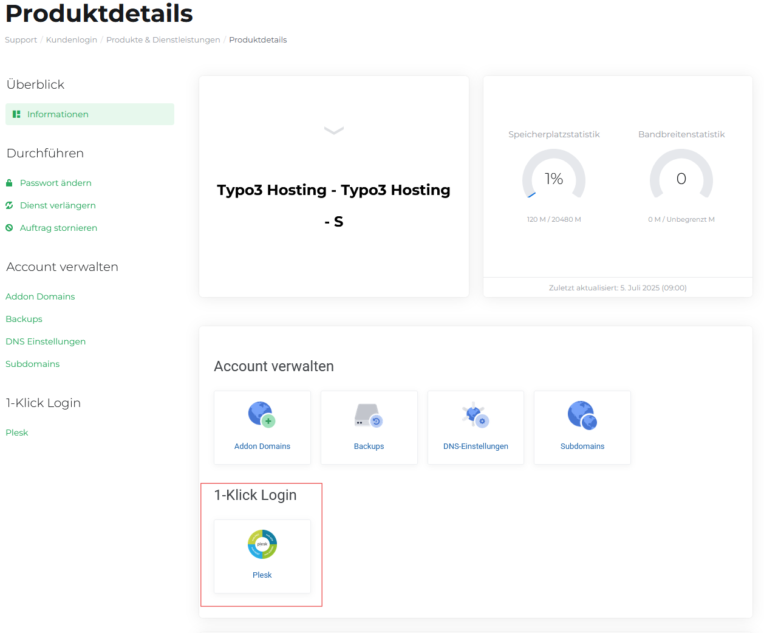764x633 pixels.
Task: Click the Typo3 Hosting product title
Action: click(334, 205)
